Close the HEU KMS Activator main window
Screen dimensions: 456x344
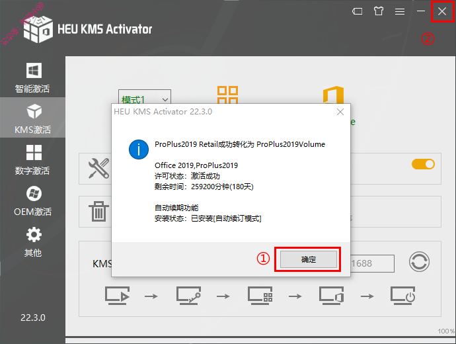tap(442, 11)
